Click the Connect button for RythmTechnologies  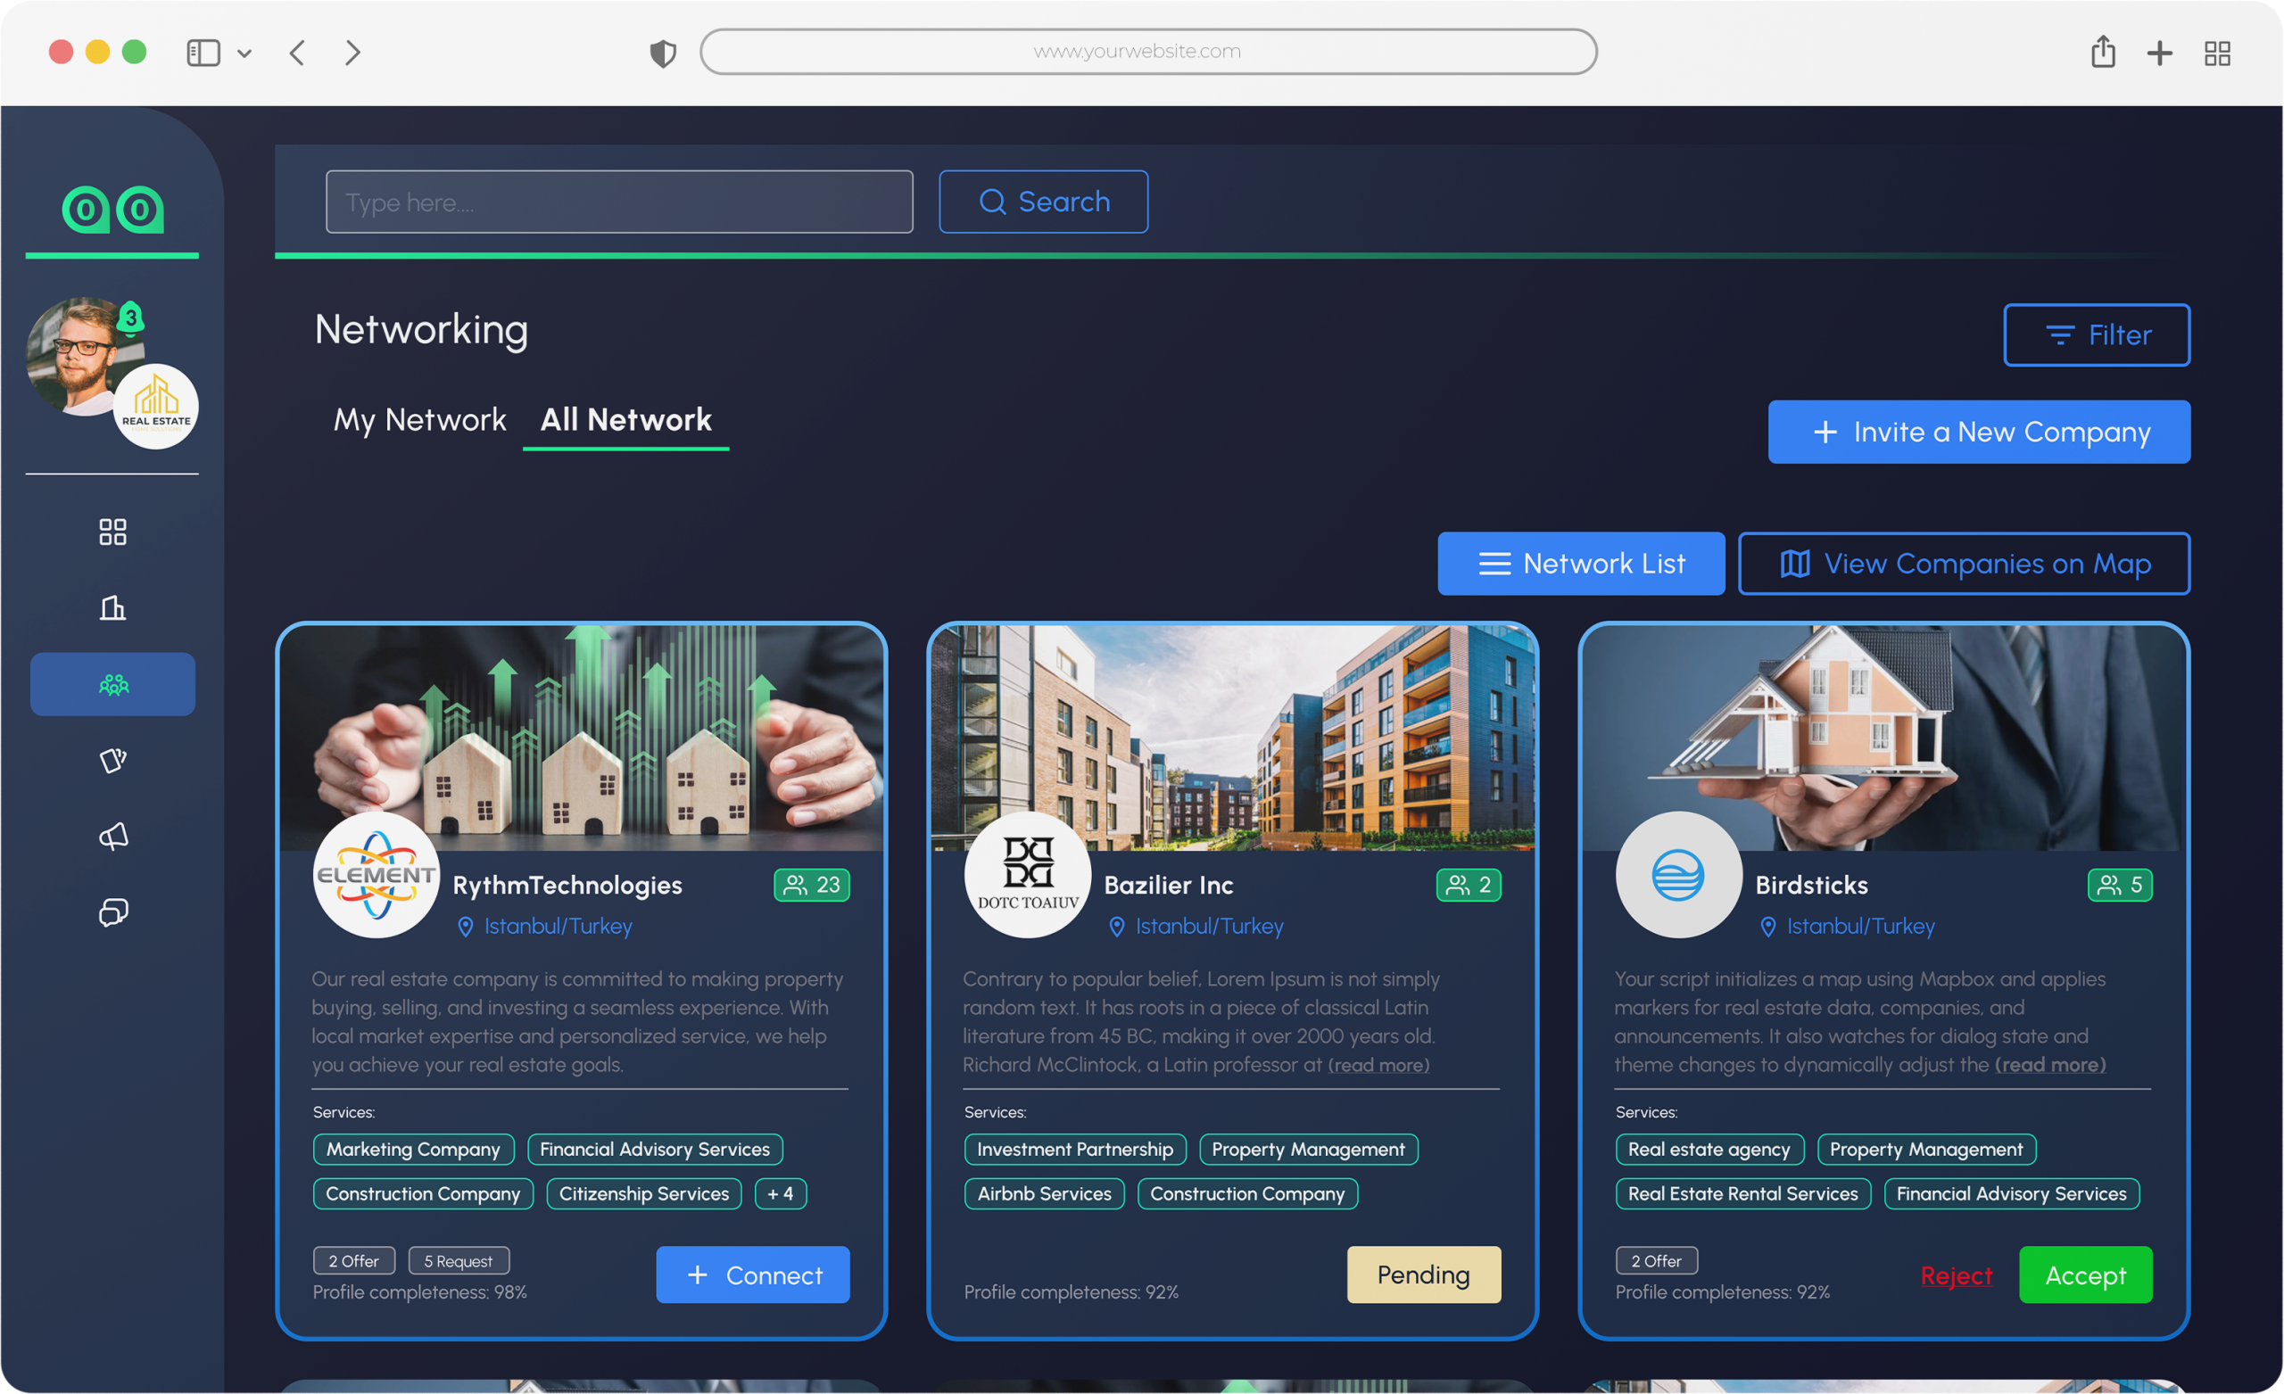pos(753,1275)
